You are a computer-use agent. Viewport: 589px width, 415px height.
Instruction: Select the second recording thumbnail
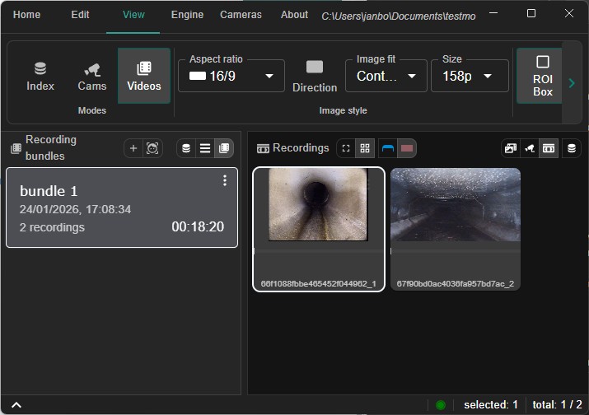[x=456, y=228]
